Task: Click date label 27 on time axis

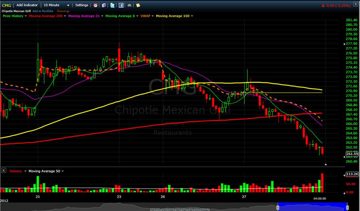Action: tap(244, 197)
